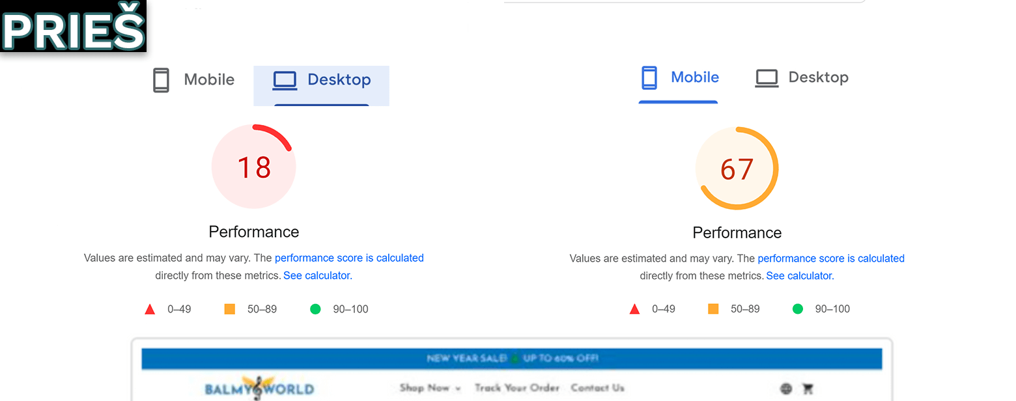Viewport: 1016px width, 401px height.
Task: Open the Contact Us link
Action: click(598, 388)
